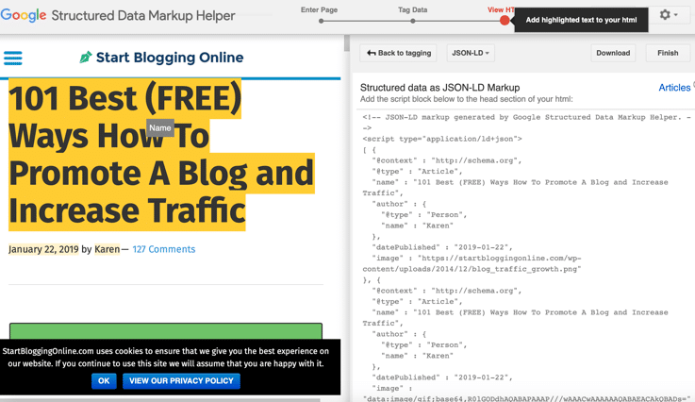The width and height of the screenshot is (695, 402).
Task: Click the Add highlighted text tooltip
Action: [x=581, y=20]
